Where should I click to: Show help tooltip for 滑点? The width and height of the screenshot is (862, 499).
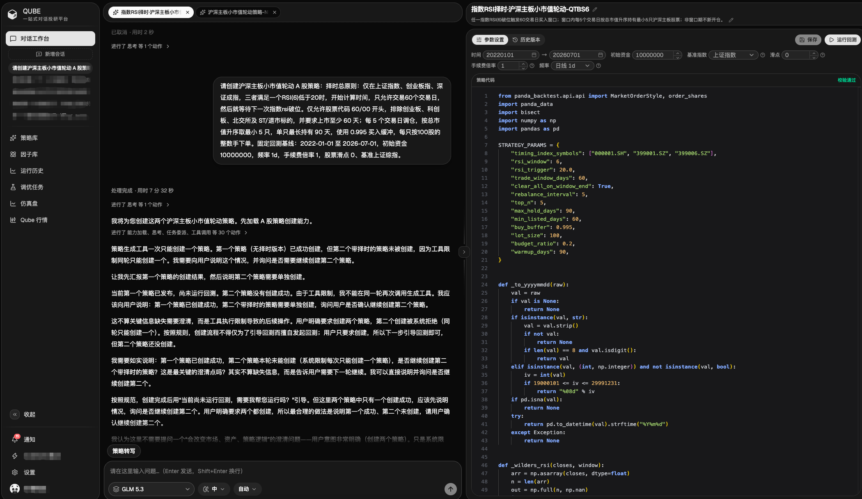point(822,55)
